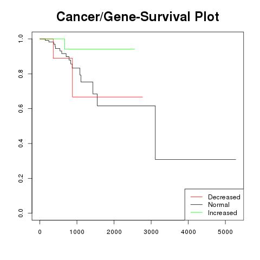260x260 pixels.
Task: Select the Normal legend label
Action: pos(219,205)
